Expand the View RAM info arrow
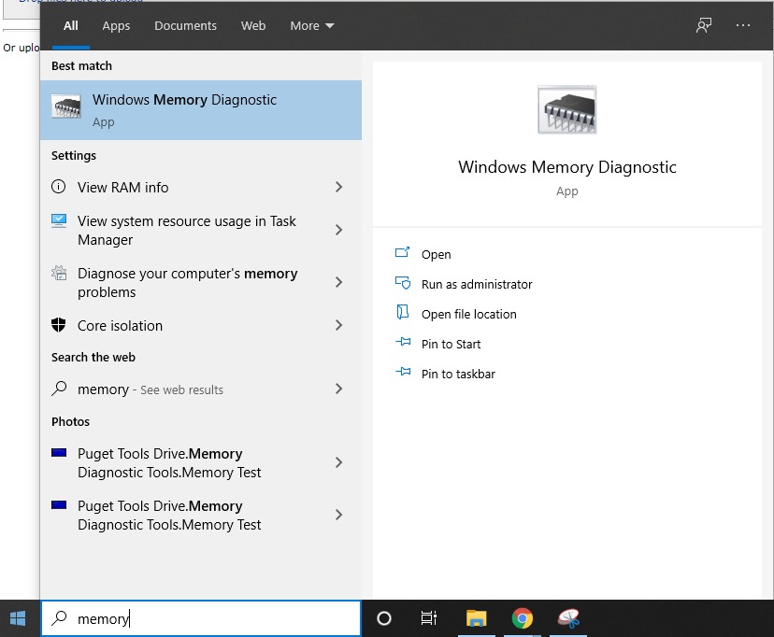The image size is (774, 637). click(338, 188)
